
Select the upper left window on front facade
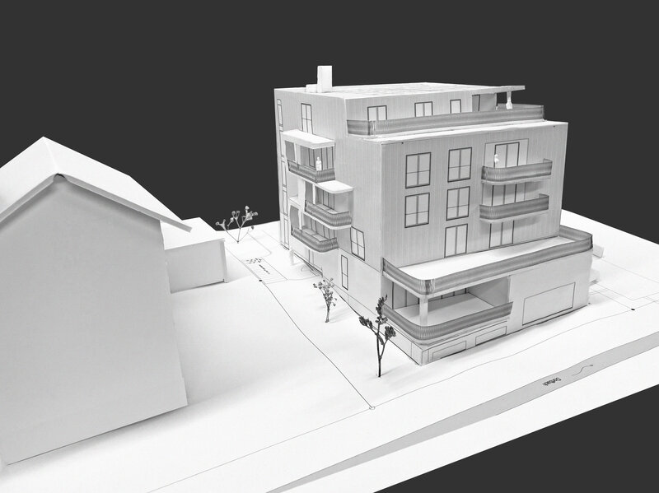click(x=418, y=170)
